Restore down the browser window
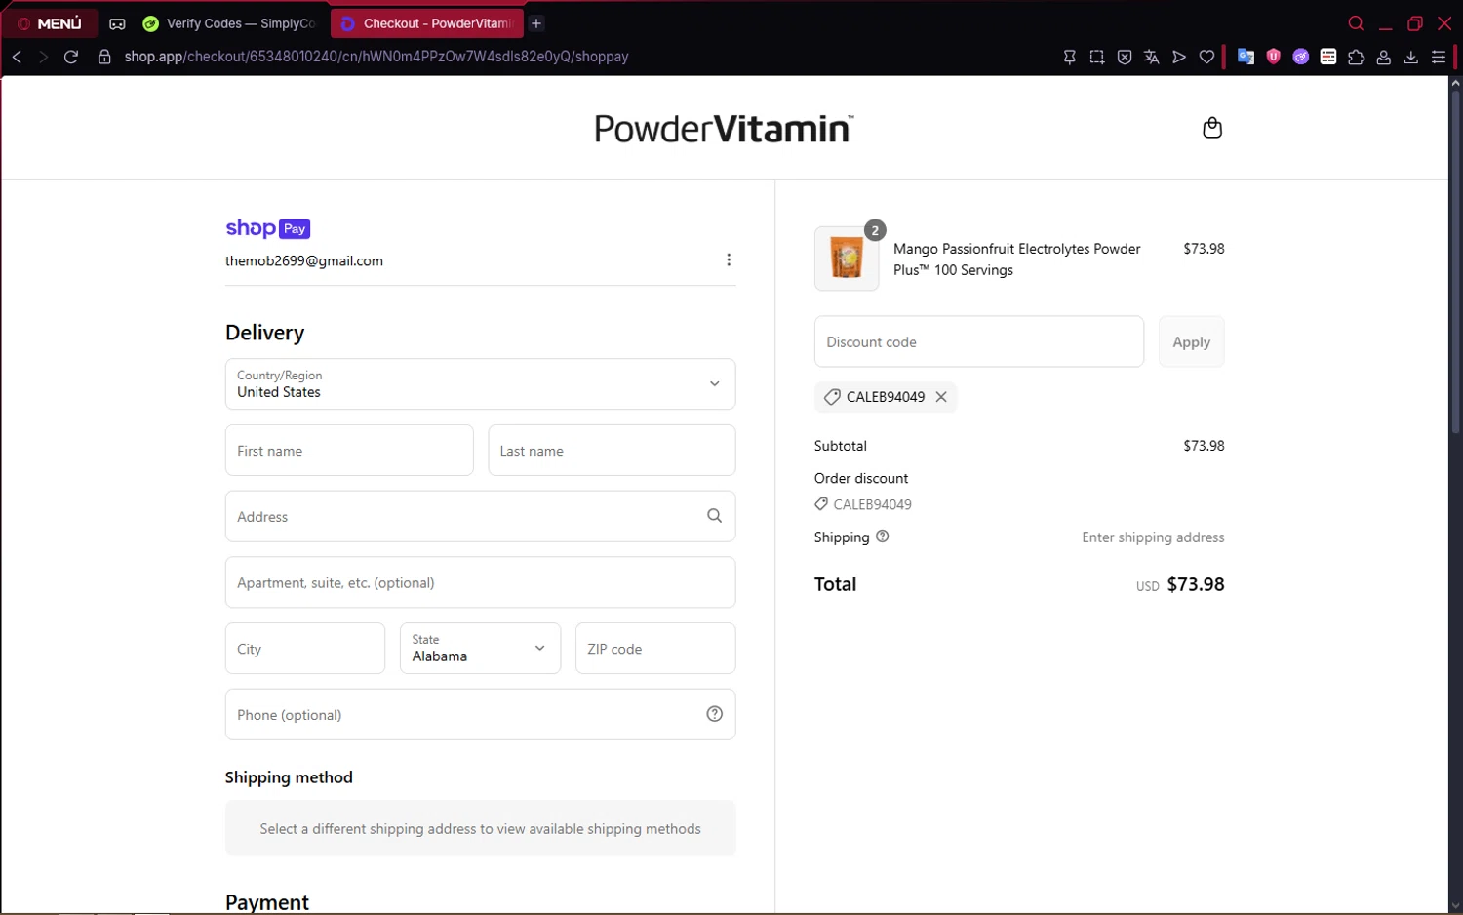The width and height of the screenshot is (1463, 915). coord(1415,23)
